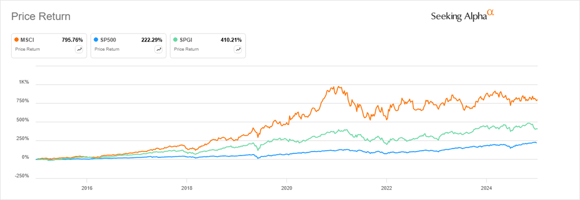Click the 2020 marker on the time axis

pyautogui.click(x=286, y=188)
